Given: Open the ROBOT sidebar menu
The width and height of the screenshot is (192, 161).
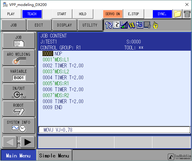Looking at the screenshot, I should point(19,109).
